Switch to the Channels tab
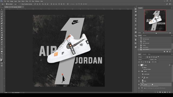This screenshot has height=97, width=173. 144,54
